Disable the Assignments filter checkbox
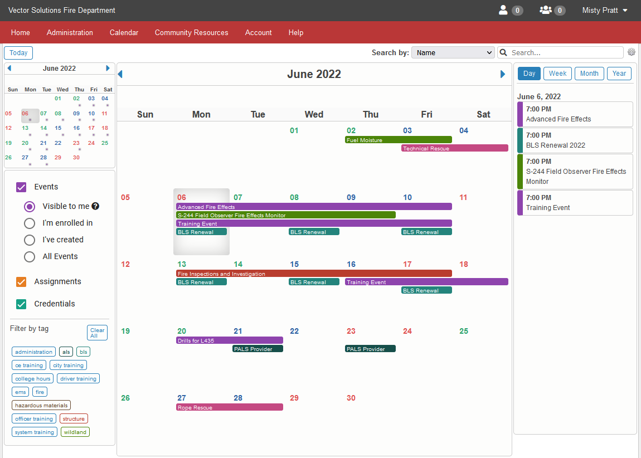This screenshot has width=641, height=458. [21, 282]
